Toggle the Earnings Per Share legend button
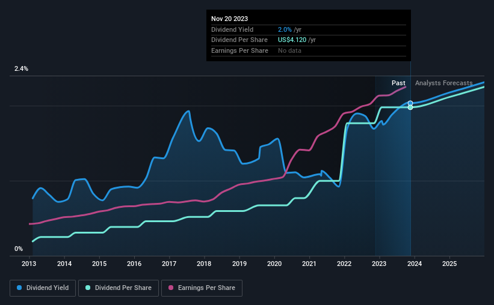 pos(202,288)
